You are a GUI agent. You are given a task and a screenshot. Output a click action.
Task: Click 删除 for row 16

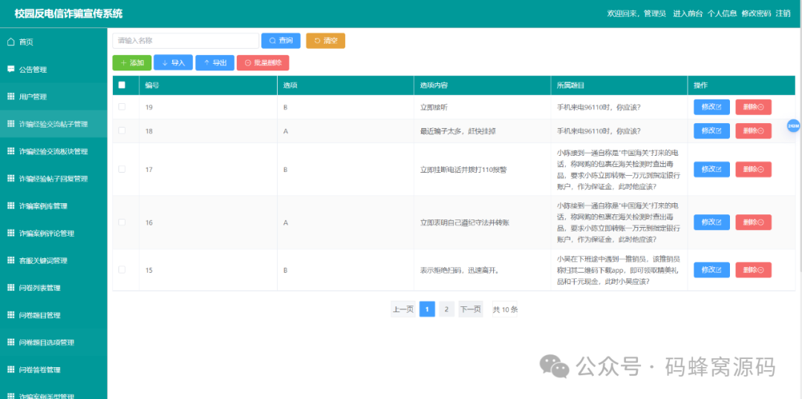754,222
